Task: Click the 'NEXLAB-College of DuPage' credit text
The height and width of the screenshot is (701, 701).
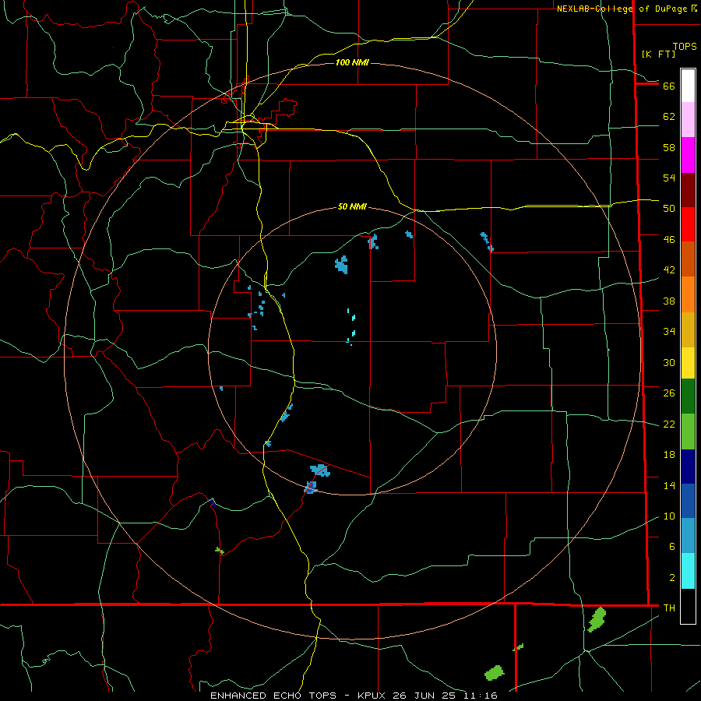Action: click(x=622, y=9)
